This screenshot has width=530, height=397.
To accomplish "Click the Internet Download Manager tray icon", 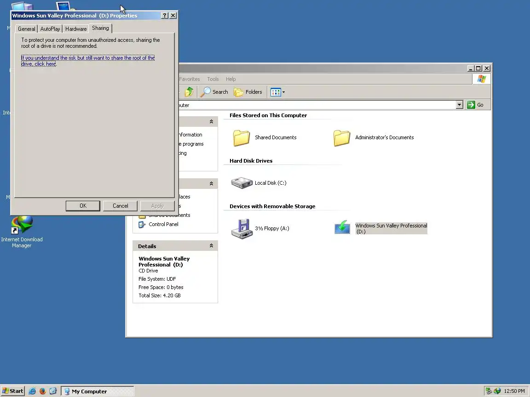I will pos(497,391).
